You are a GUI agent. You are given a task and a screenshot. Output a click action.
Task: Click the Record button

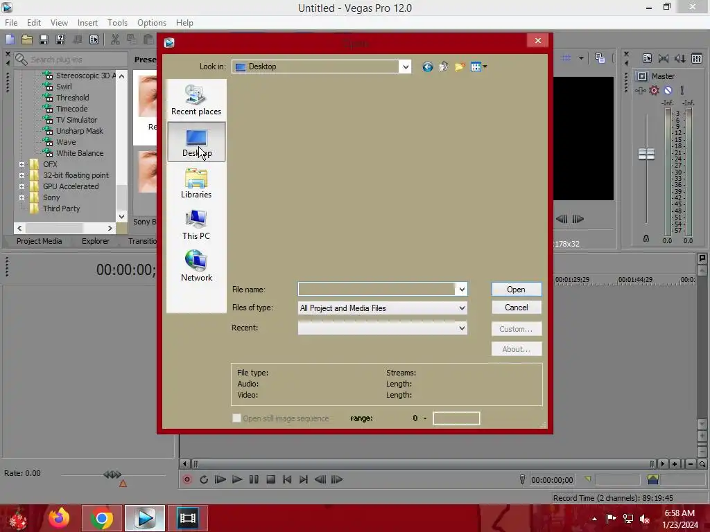[187, 479]
